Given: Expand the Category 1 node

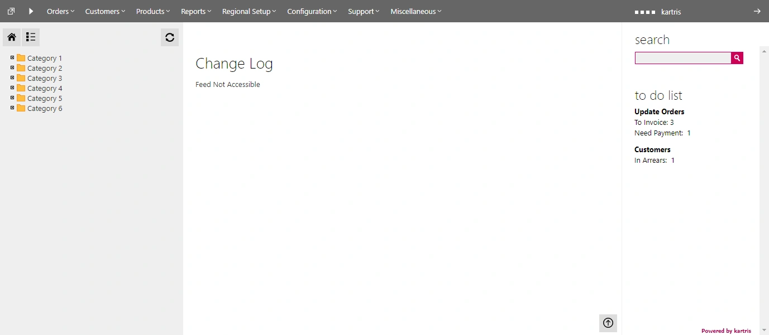Looking at the screenshot, I should click(x=12, y=57).
